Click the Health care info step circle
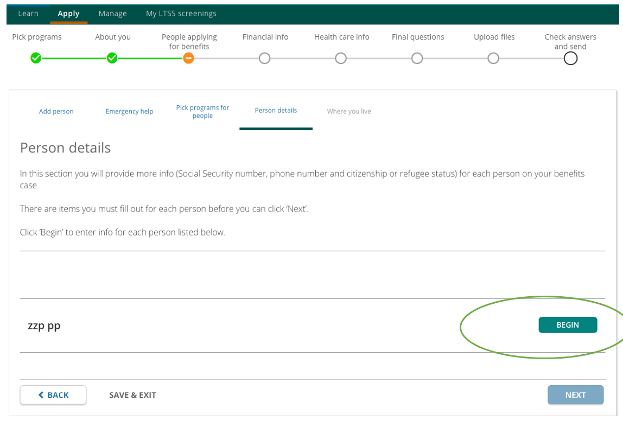The width and height of the screenshot is (623, 421). (x=341, y=59)
